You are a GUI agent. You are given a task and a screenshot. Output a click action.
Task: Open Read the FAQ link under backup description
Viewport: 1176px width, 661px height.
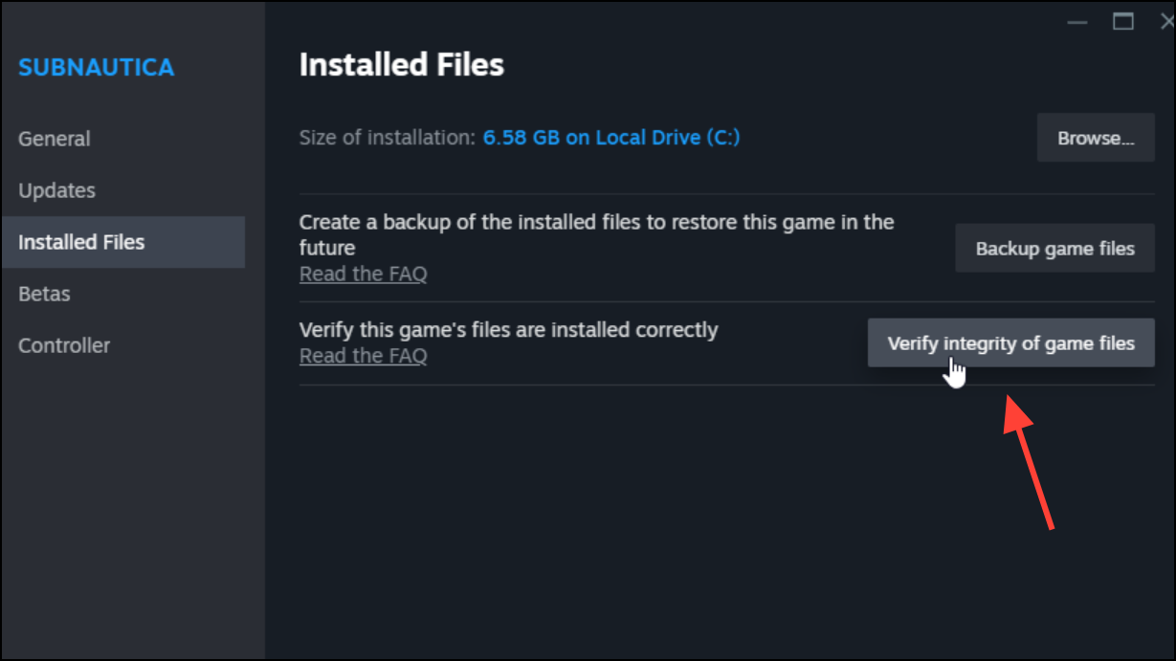coord(363,274)
